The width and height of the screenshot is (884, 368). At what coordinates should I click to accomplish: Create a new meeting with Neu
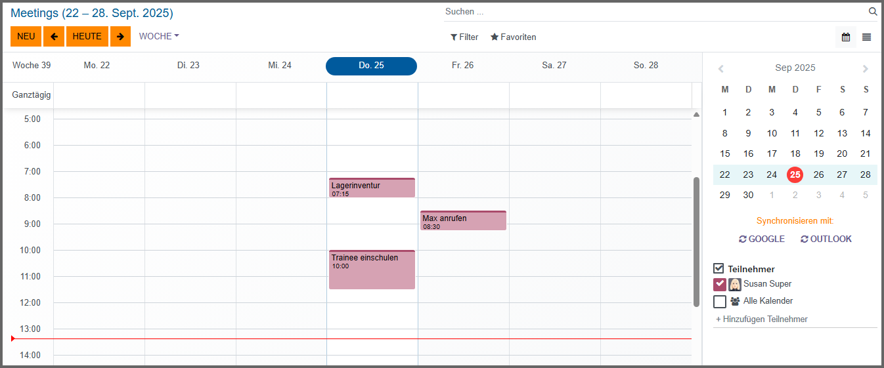pos(26,37)
